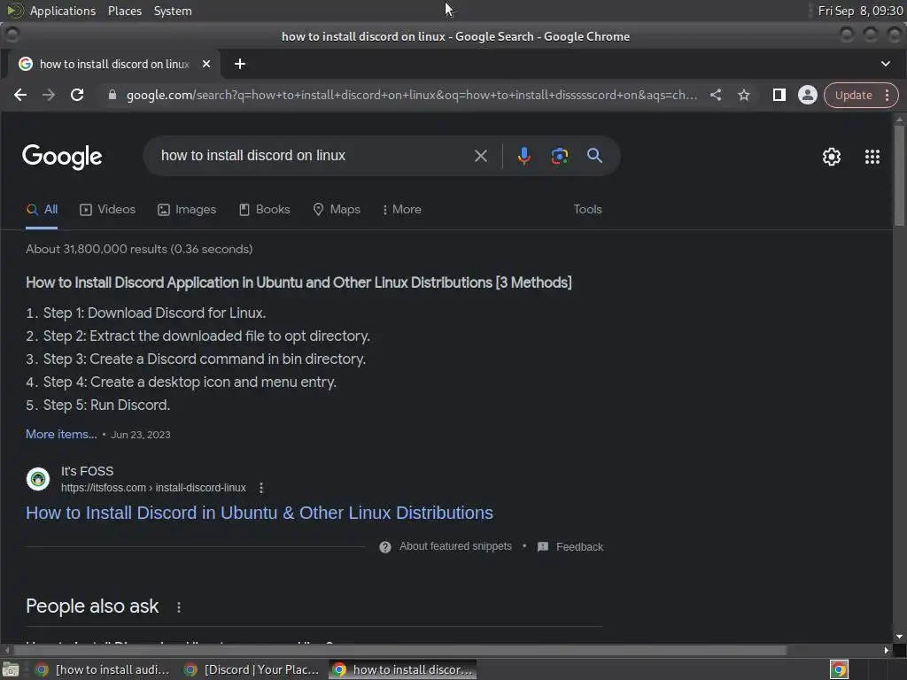Click show desktop icon in bottom panel
Viewport: 907px width, 680px height.
(11, 669)
